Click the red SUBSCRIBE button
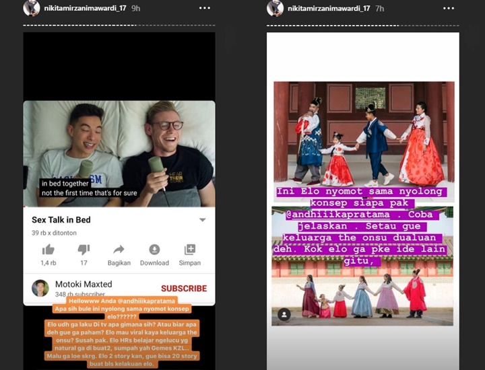 [184, 288]
